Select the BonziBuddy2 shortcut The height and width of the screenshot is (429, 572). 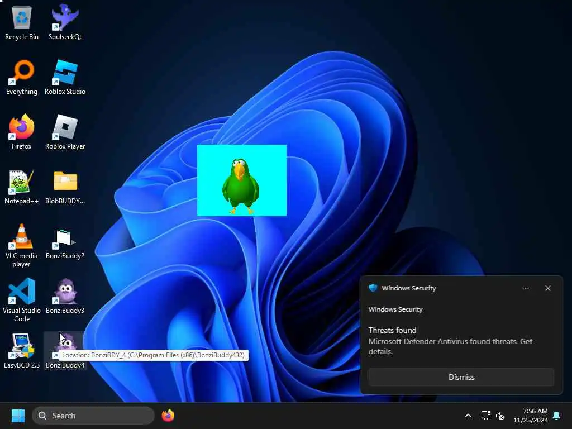pyautogui.click(x=65, y=244)
